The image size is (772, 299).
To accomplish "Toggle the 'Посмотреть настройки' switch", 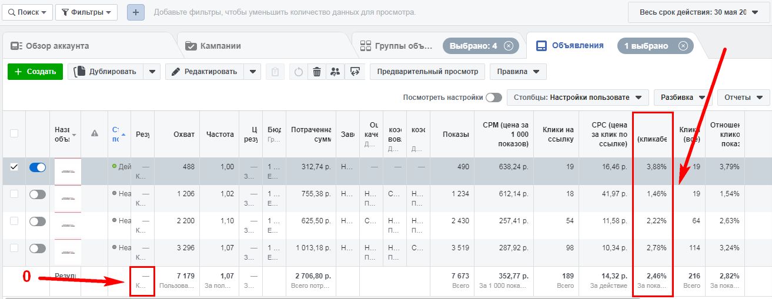I will pyautogui.click(x=494, y=98).
